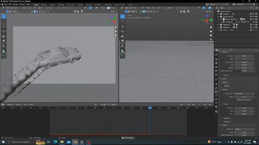Select the Rotate tool in left viewport
Image resolution: width=259 pixels, height=145 pixels.
pos(4,31)
